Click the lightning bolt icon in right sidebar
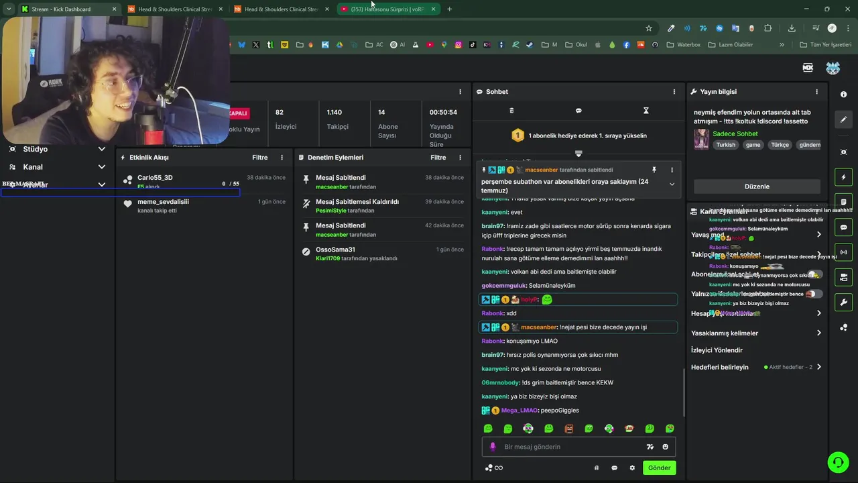Screen dimensions: 858x483 [x=843, y=177]
